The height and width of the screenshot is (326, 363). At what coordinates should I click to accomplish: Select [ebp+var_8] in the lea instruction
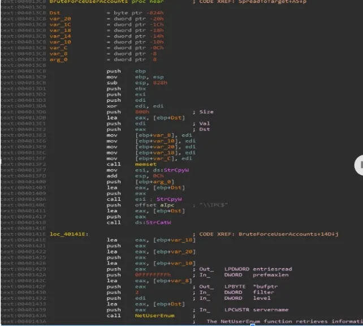coord(172,281)
